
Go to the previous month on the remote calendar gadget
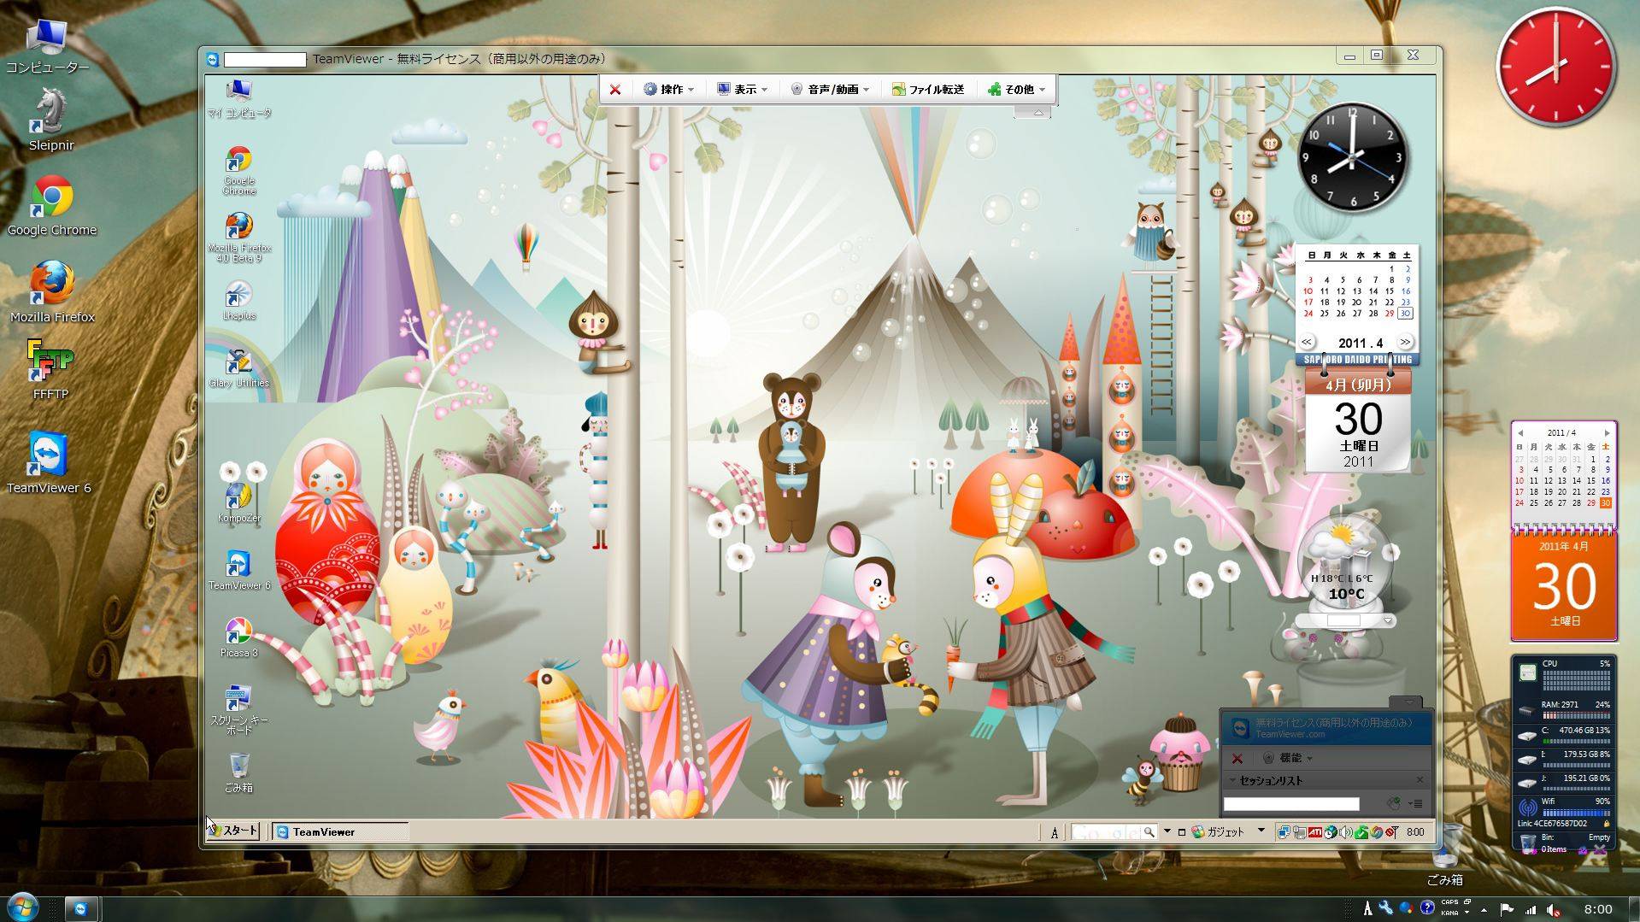[1307, 342]
